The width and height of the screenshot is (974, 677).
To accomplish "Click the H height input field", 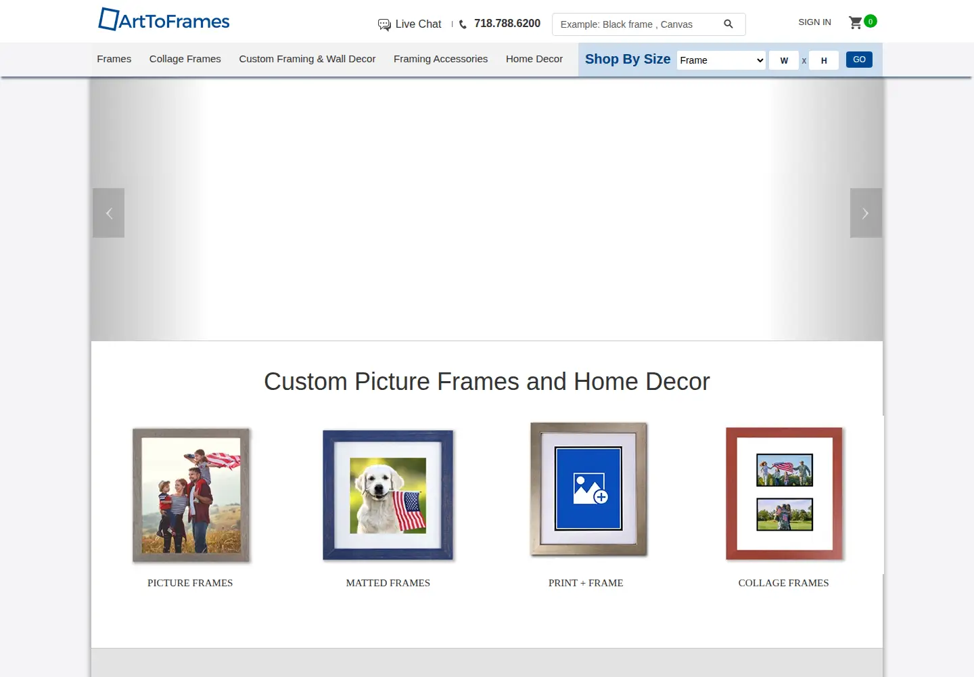I will point(824,60).
